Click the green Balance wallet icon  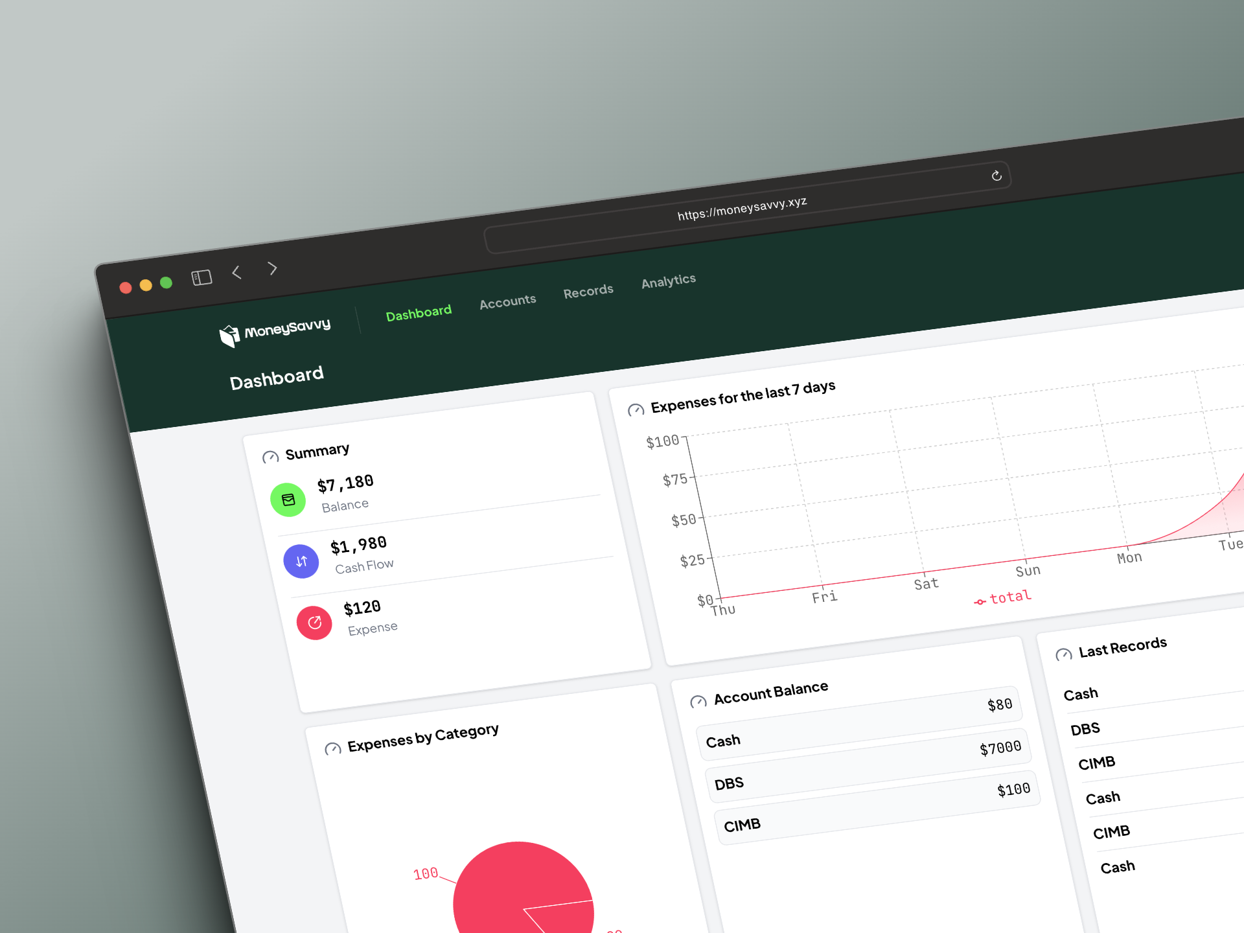pos(288,500)
